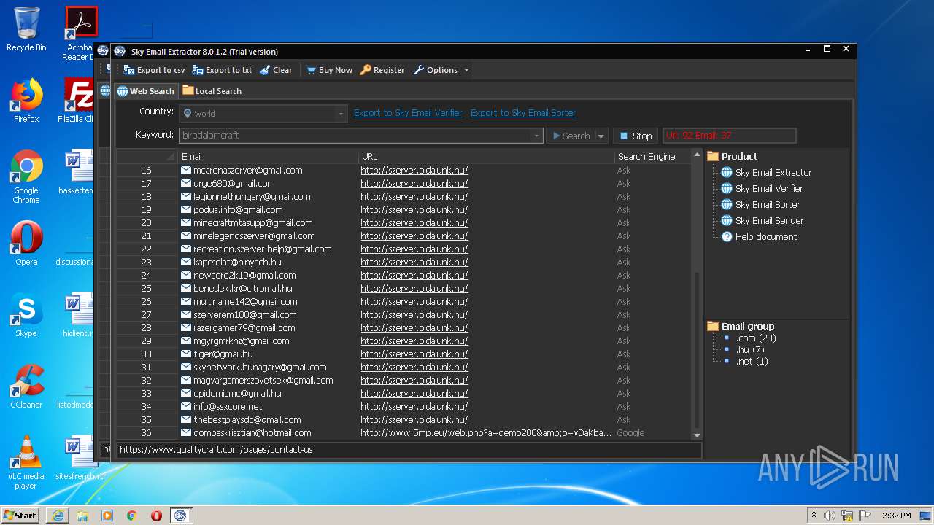
Task: Click the Search button
Action: (x=571, y=136)
